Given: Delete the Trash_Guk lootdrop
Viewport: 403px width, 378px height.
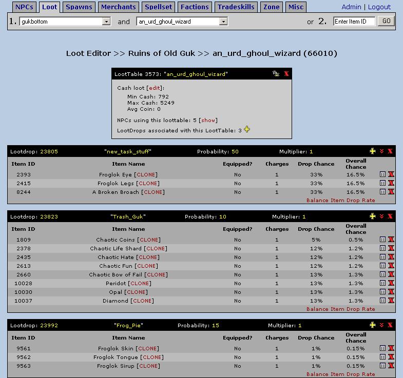Looking at the screenshot, I should [390, 216].
